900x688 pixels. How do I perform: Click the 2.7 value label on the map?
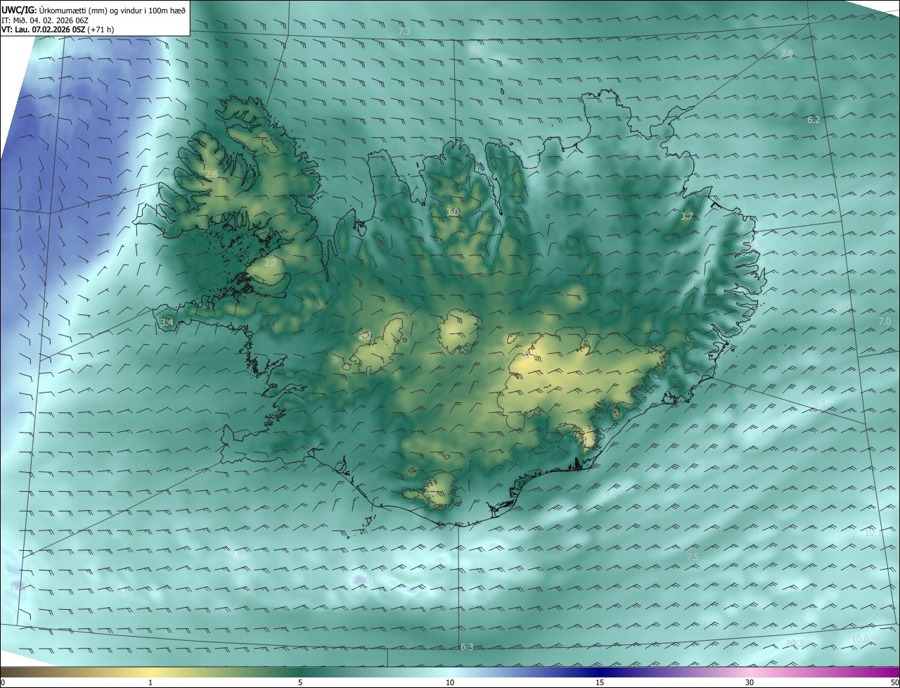[x=270, y=262]
